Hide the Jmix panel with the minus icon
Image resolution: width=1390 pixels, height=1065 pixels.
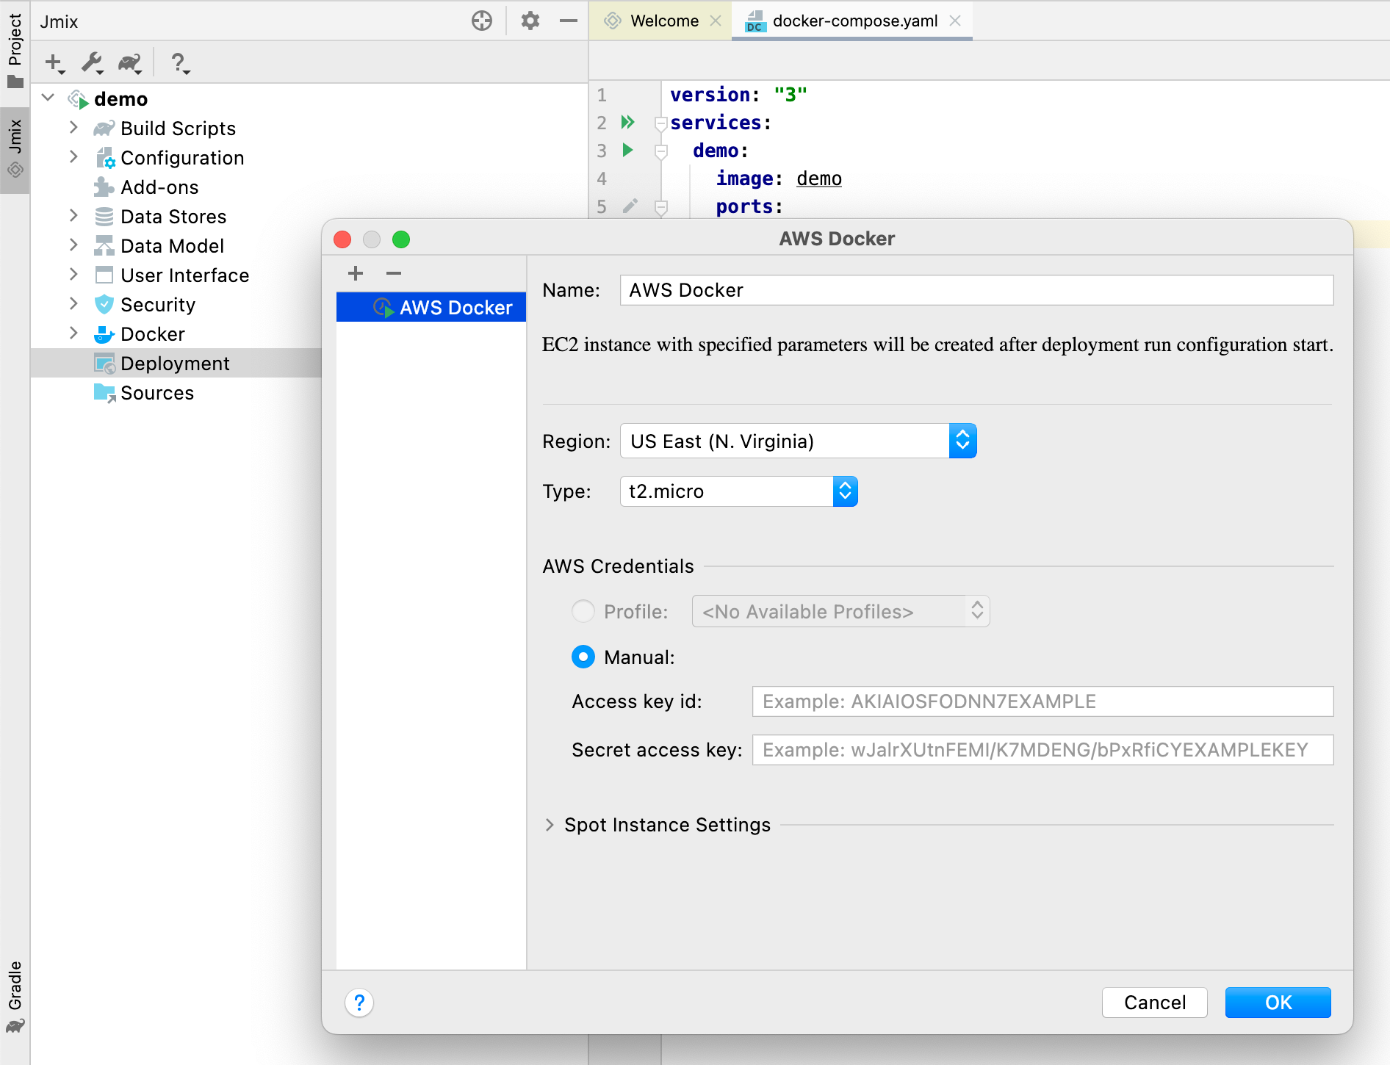[x=568, y=21]
